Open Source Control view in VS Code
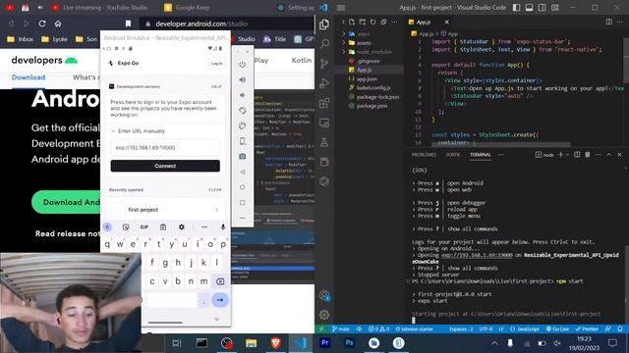Image resolution: width=629 pixels, height=353 pixels. pos(324,63)
